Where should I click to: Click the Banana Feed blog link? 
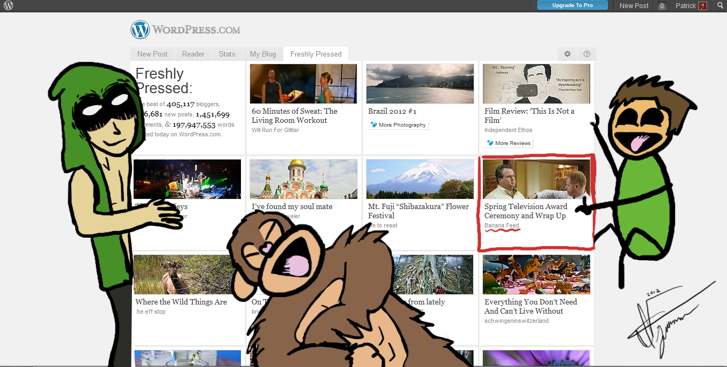[x=501, y=225]
